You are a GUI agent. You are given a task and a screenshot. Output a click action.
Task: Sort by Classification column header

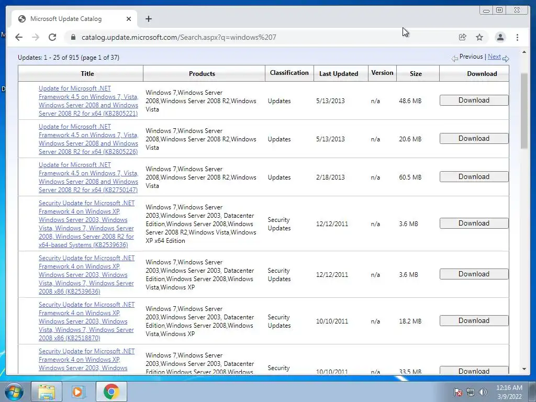coord(289,73)
